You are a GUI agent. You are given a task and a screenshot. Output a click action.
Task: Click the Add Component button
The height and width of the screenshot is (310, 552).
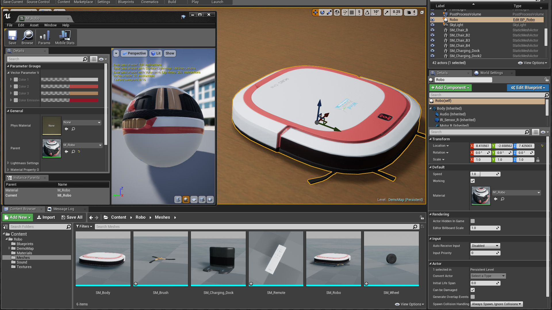[450, 88]
